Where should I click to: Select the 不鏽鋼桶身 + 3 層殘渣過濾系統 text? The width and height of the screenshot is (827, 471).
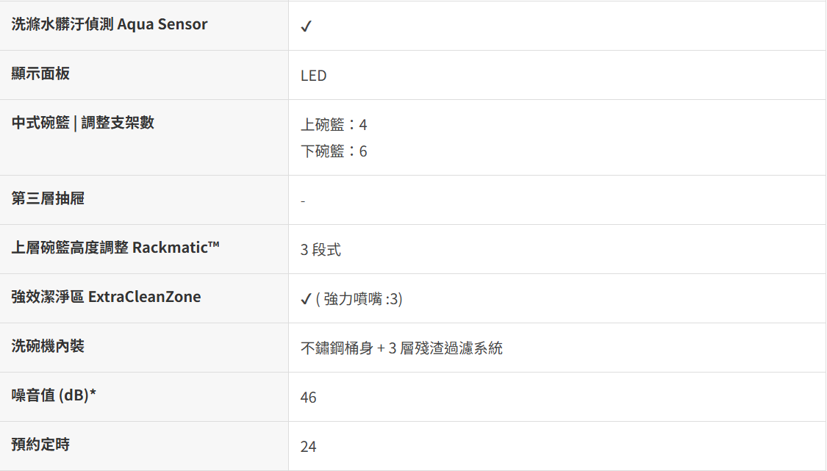[401, 348]
